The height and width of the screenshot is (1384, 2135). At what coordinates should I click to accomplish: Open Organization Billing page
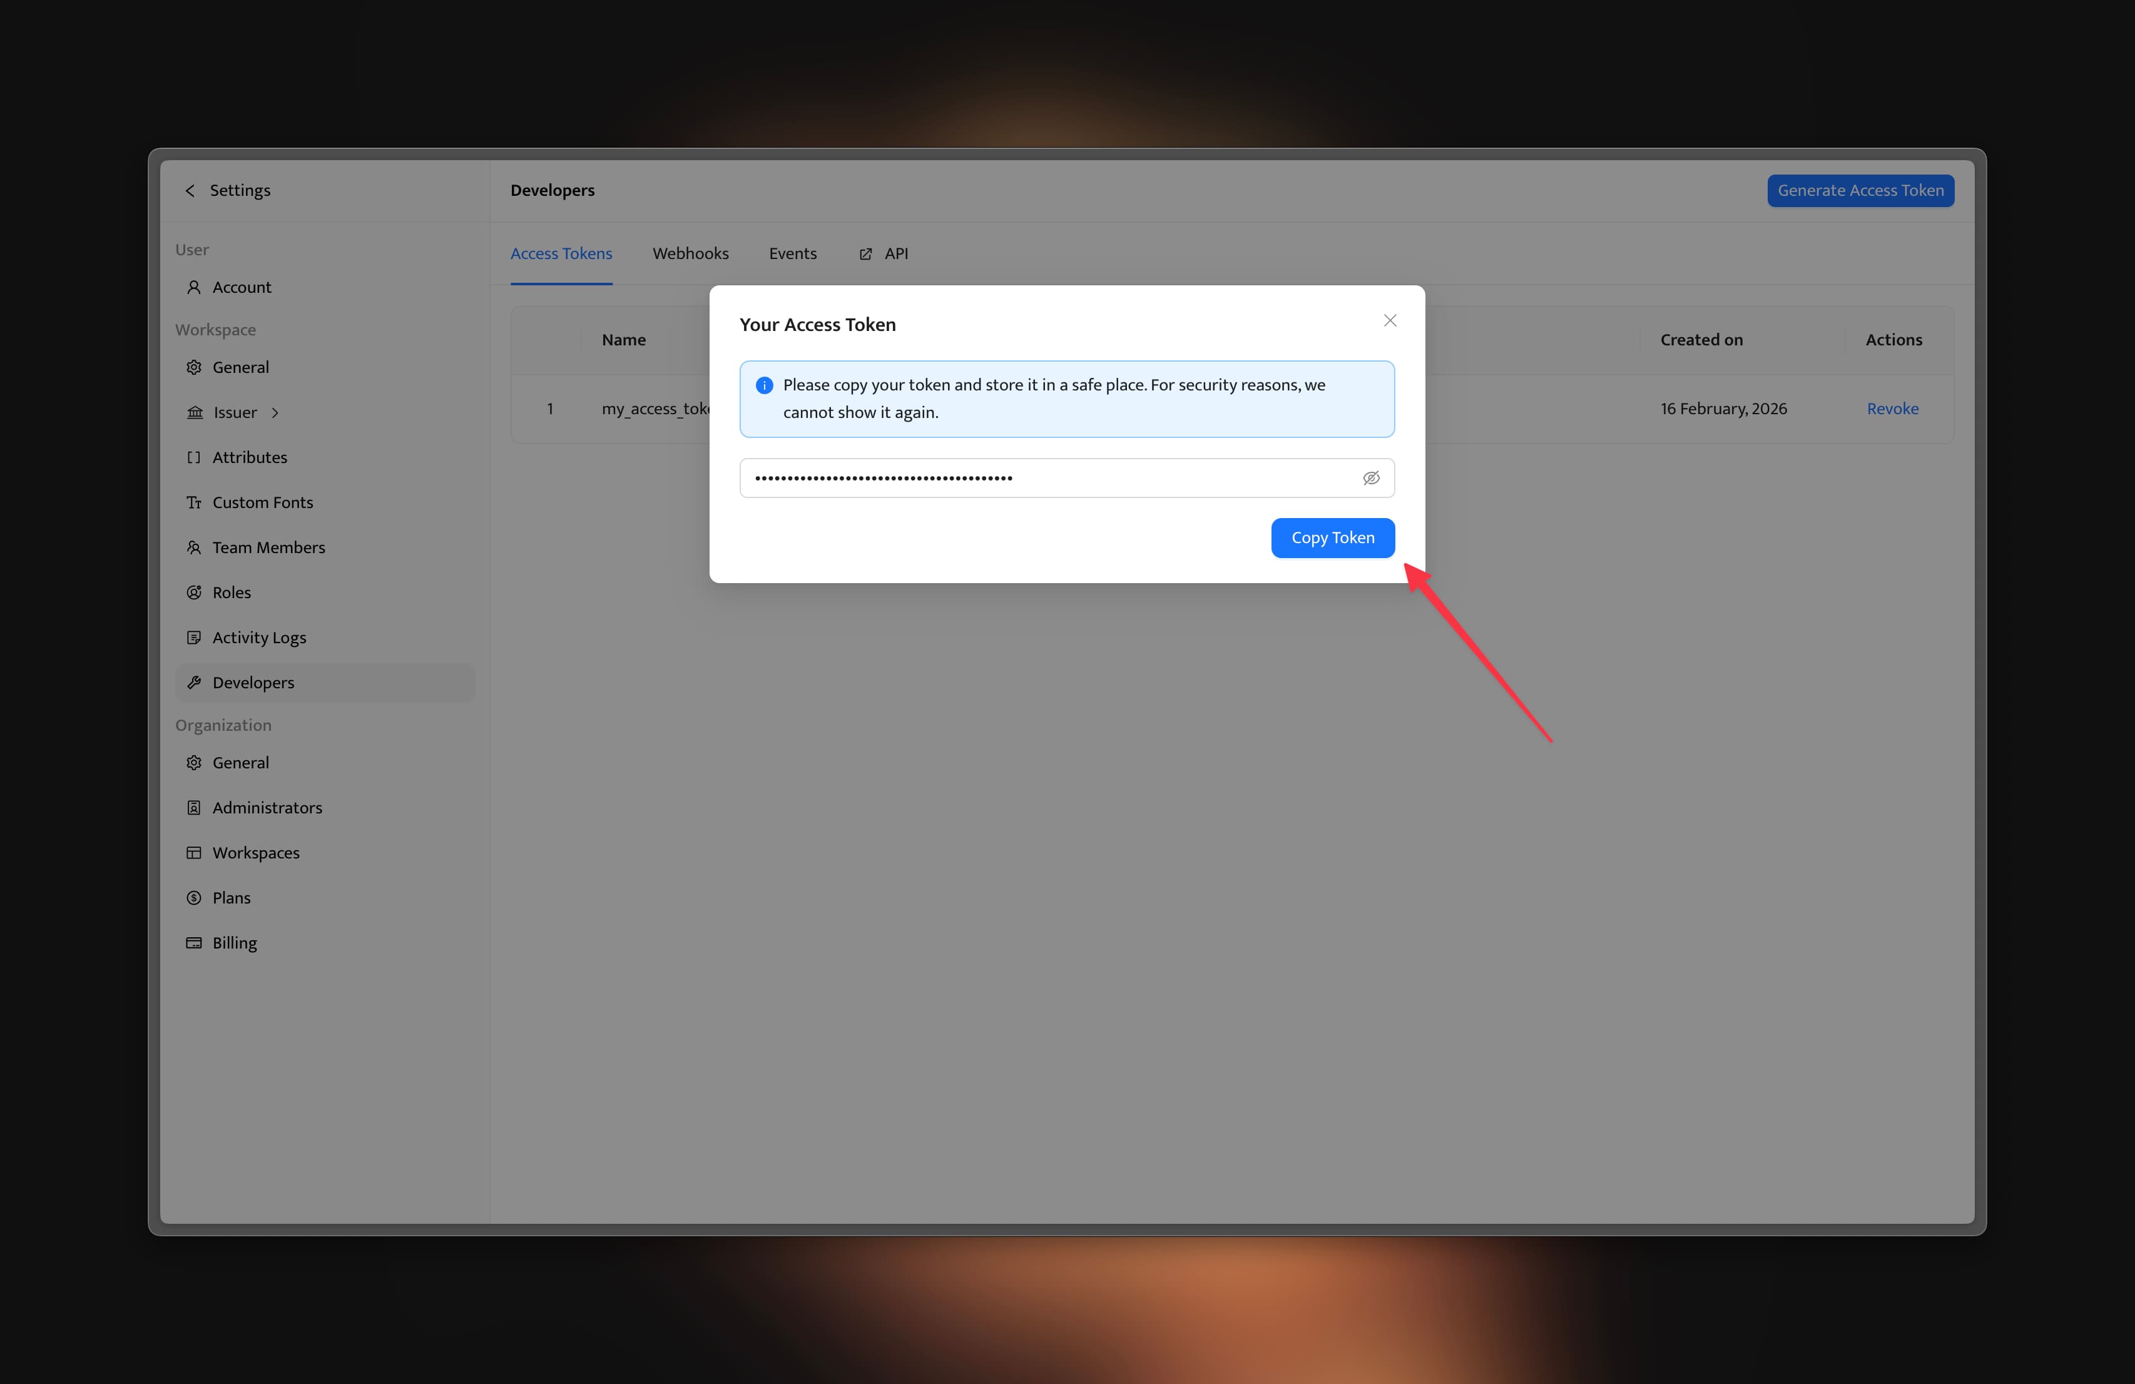(234, 943)
